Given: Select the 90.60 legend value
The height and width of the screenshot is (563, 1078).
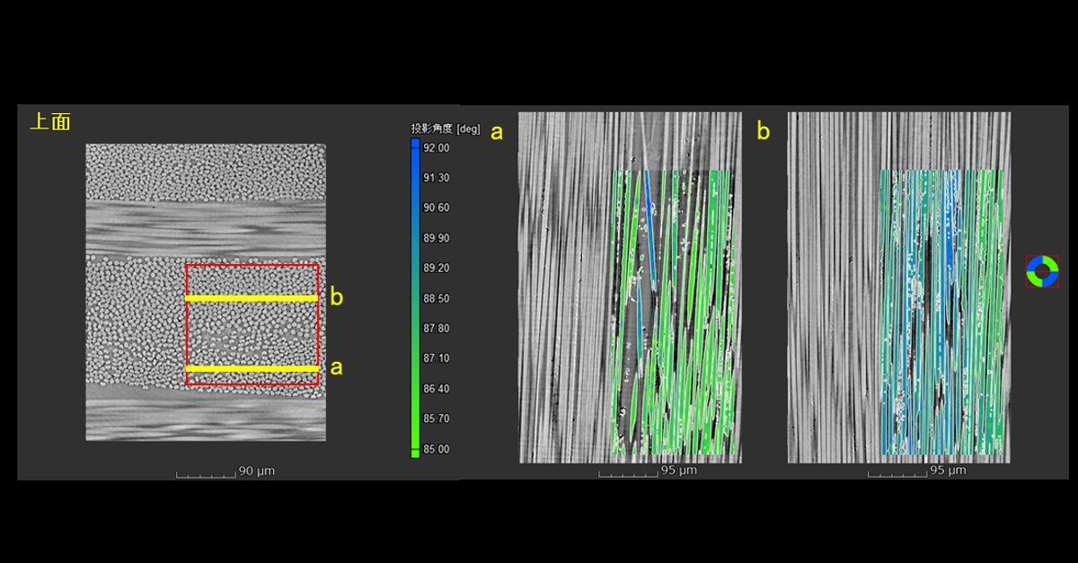Looking at the screenshot, I should [x=437, y=208].
